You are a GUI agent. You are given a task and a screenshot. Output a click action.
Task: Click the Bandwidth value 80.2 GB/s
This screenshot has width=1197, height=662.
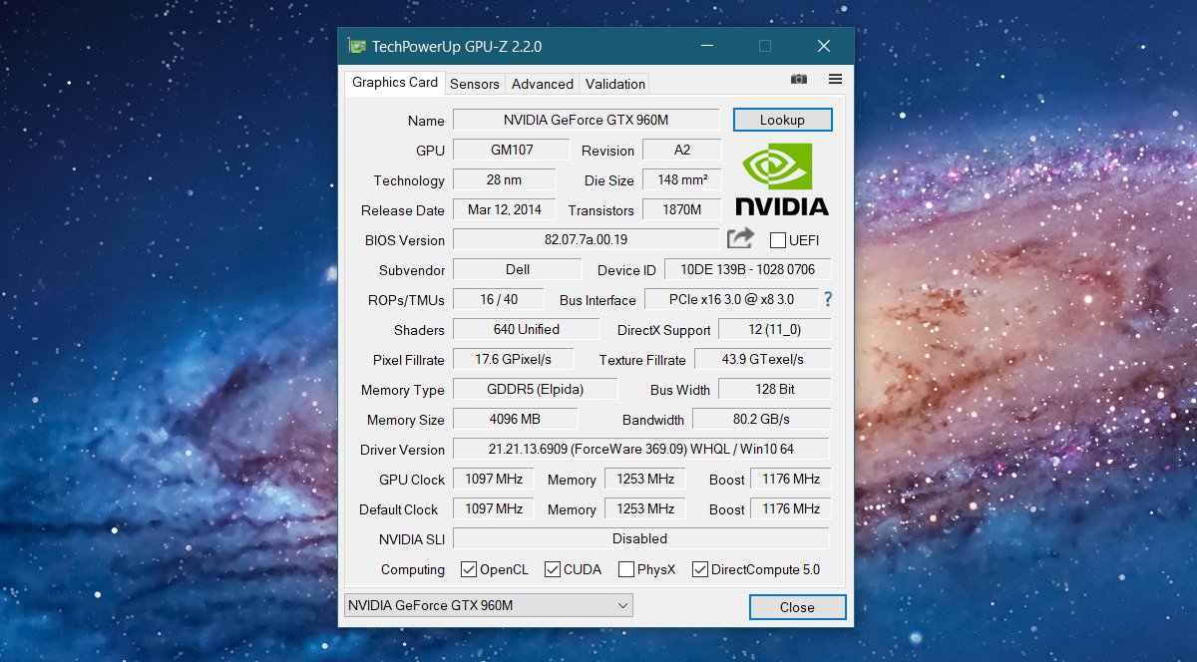(761, 419)
